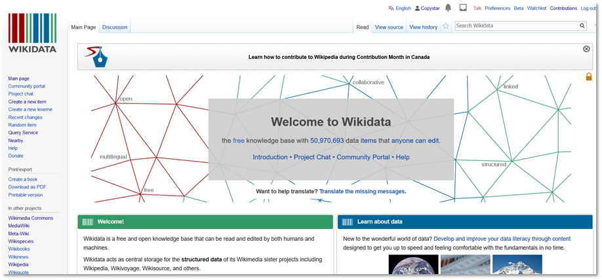This screenshot has height=280, width=602.
Task: Click the 'items' link in welcome box
Action: click(369, 141)
